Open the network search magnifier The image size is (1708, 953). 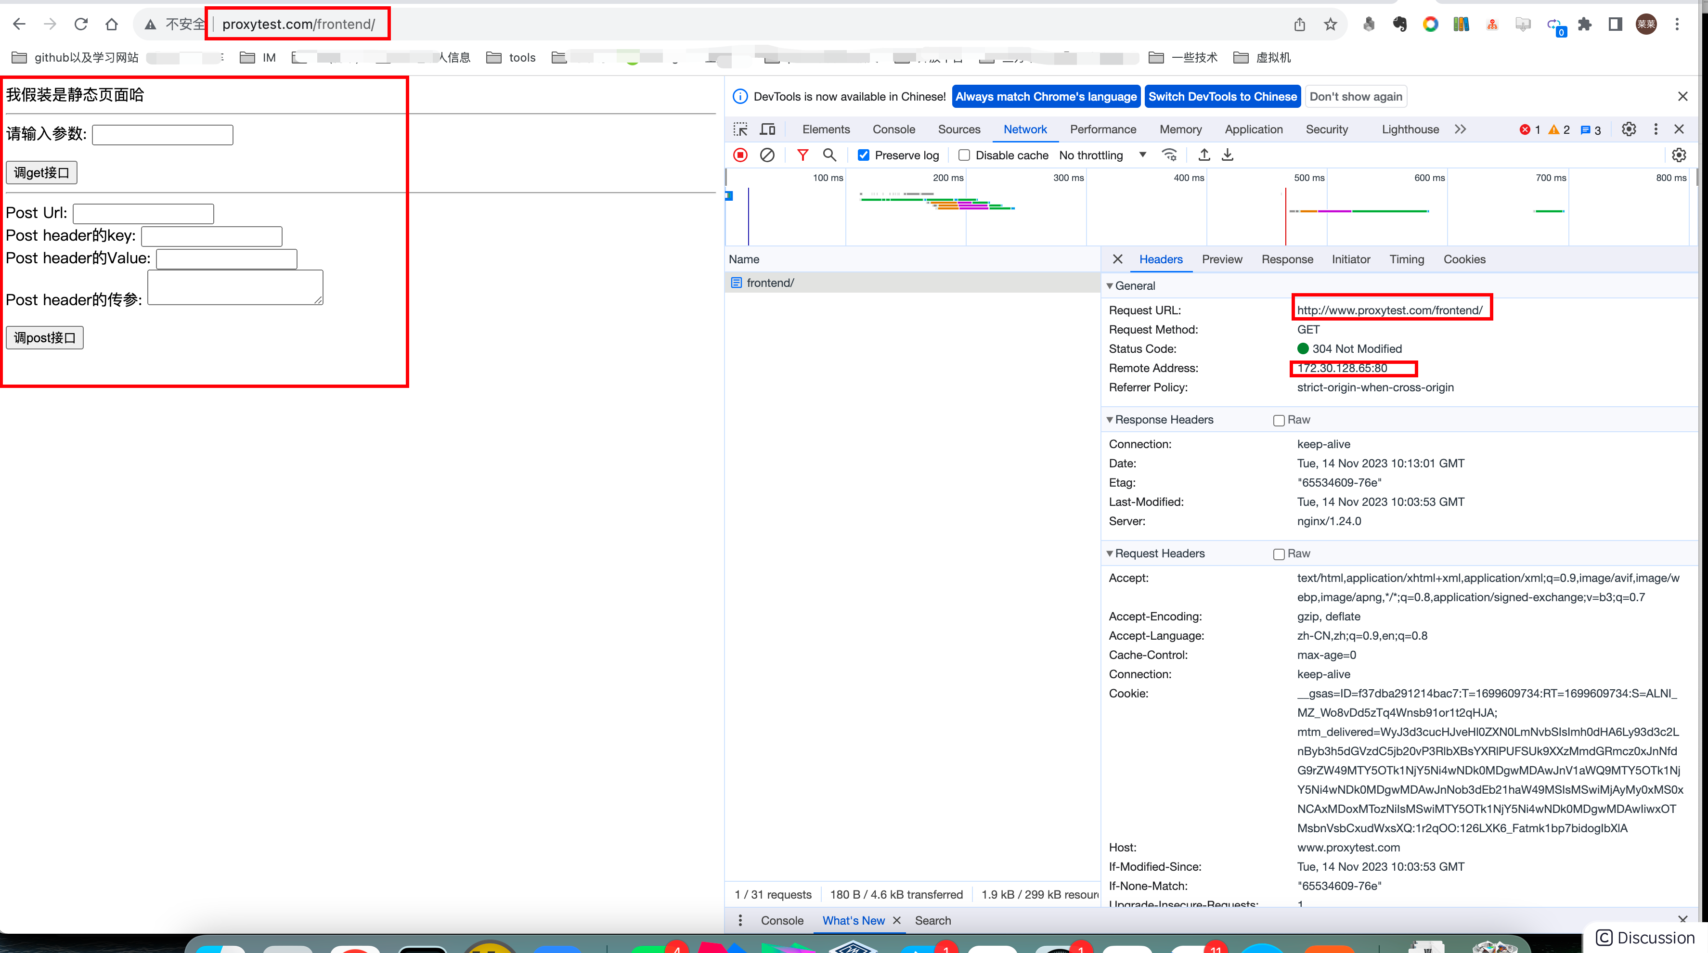click(829, 155)
